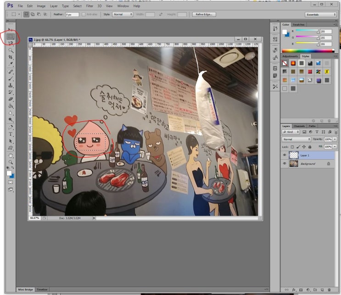The image size is (341, 295).
Task: Select the Path Selection tool
Action: tap(11, 141)
